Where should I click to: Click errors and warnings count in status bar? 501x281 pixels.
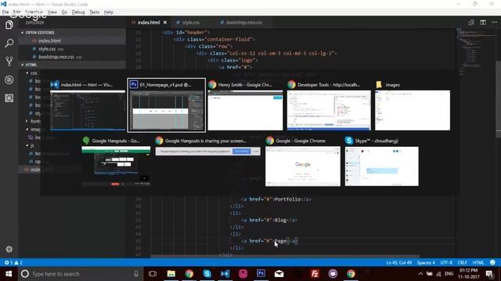13,262
